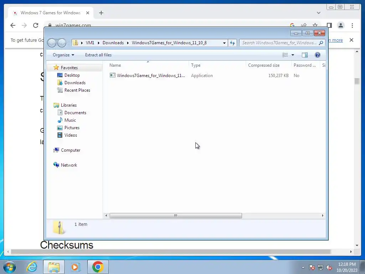Open the Windows Start button
The height and width of the screenshot is (274, 365).
click(x=10, y=267)
